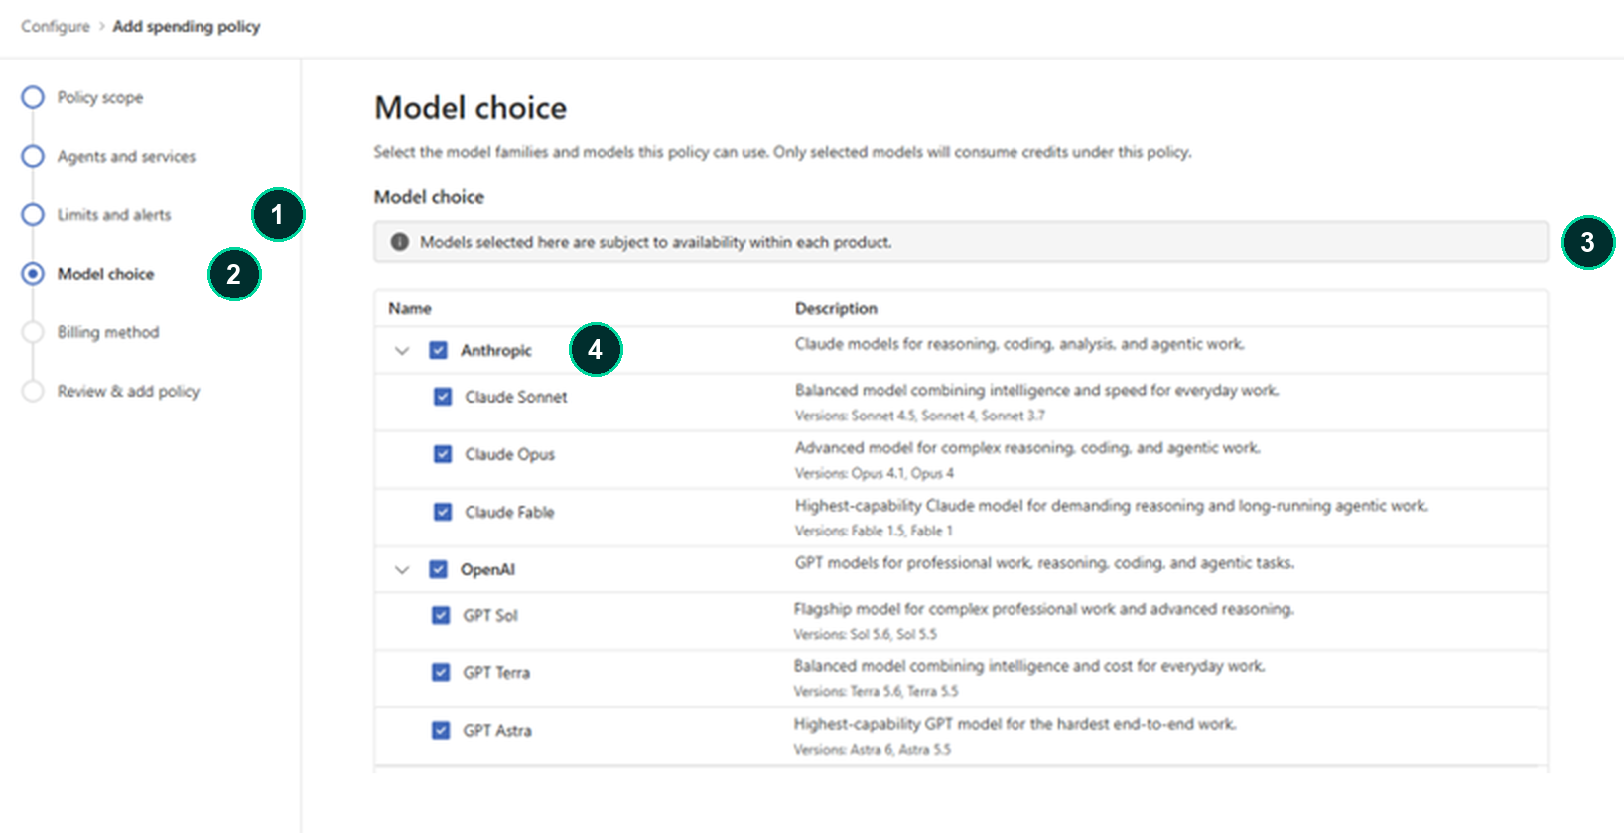
Task: Select the Model choice step
Action: pos(87,273)
